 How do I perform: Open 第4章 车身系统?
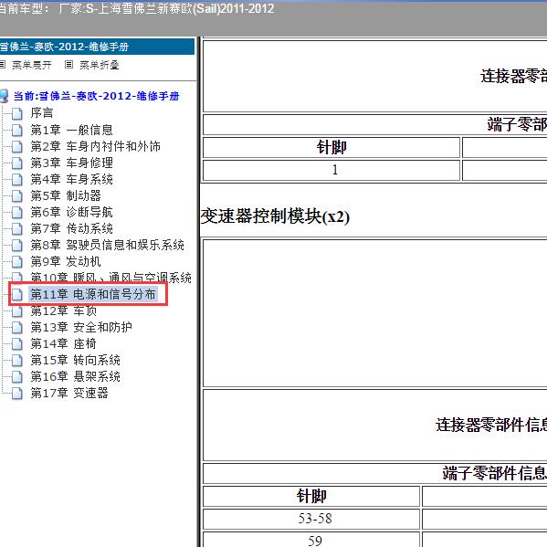point(72,179)
